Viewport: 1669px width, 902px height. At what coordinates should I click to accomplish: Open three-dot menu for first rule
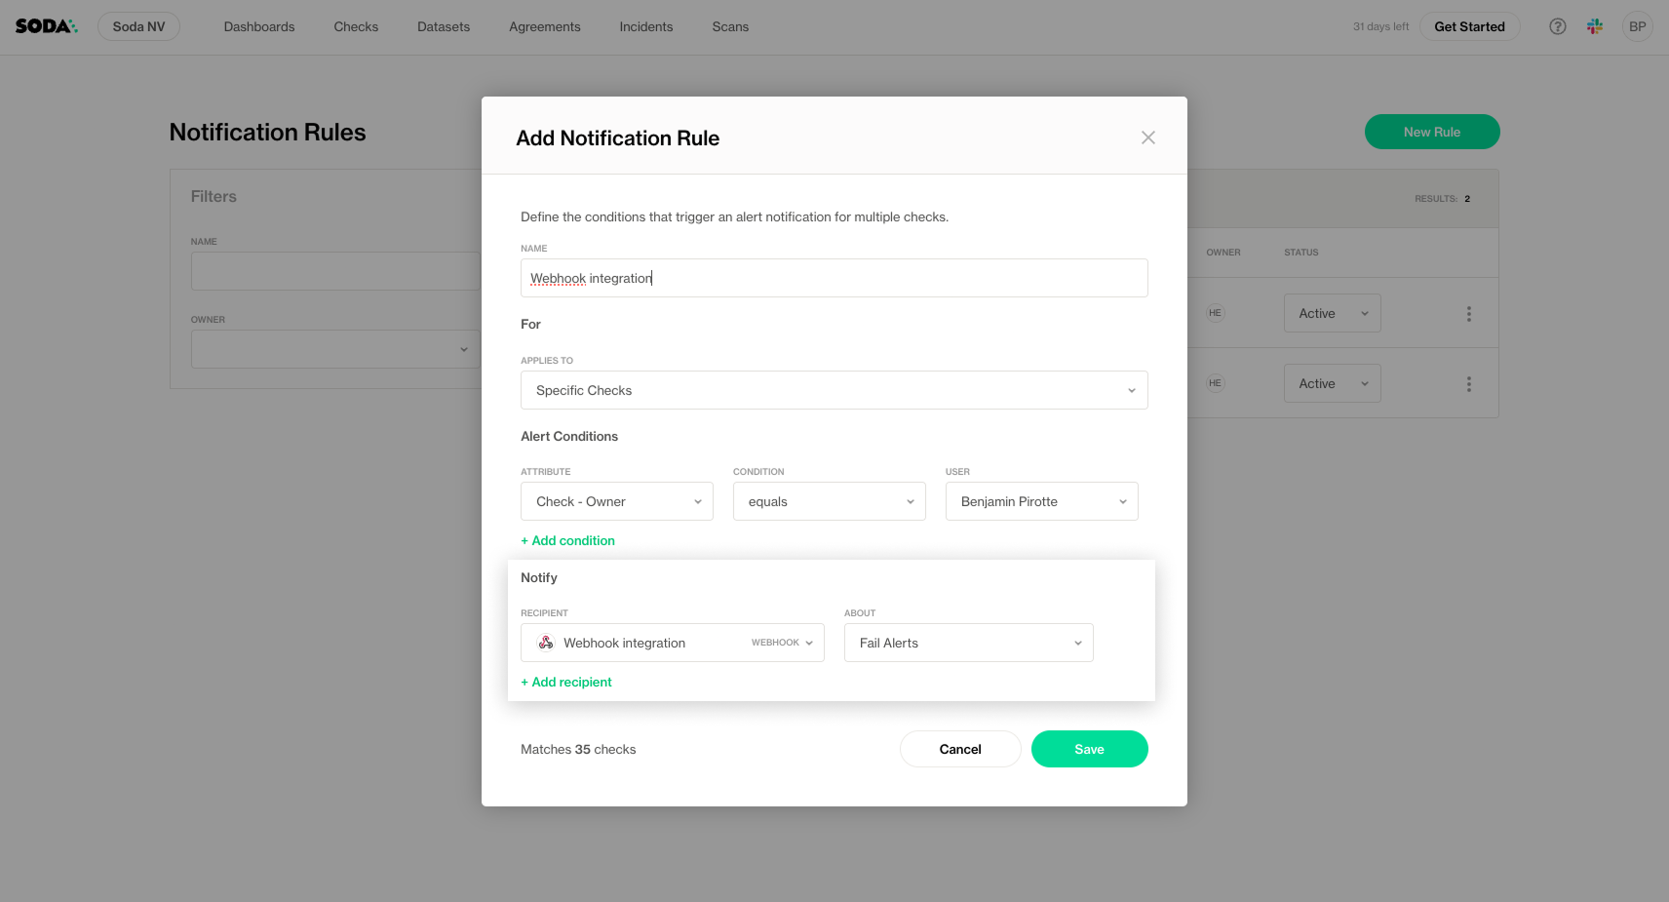1468,314
